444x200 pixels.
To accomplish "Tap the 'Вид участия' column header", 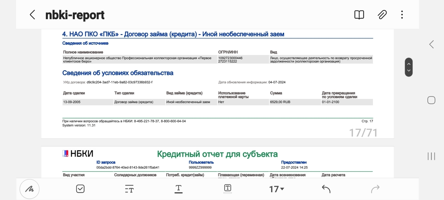I will (x=74, y=175).
